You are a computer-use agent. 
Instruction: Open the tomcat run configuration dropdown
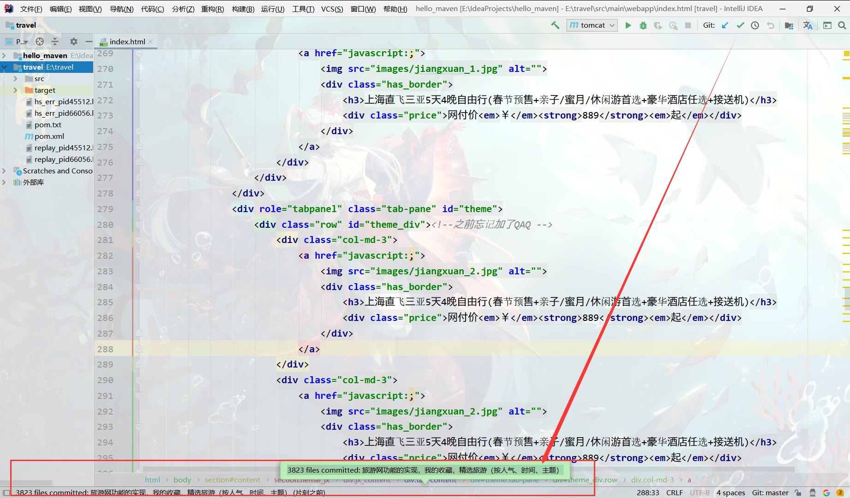592,25
